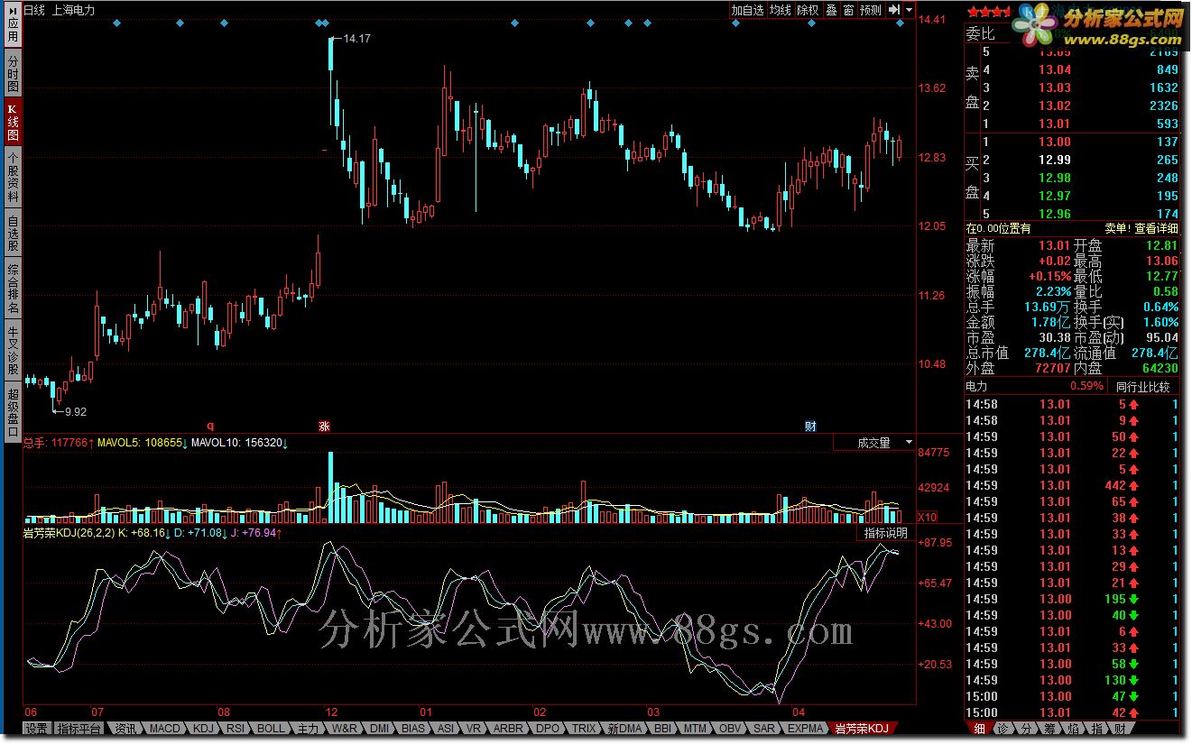Click the 14.17 peak price label

357,38
